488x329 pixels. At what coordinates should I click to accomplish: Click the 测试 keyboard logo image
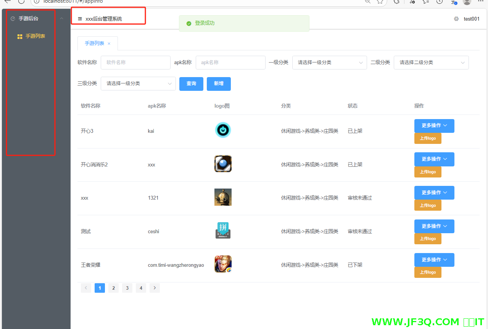click(223, 231)
